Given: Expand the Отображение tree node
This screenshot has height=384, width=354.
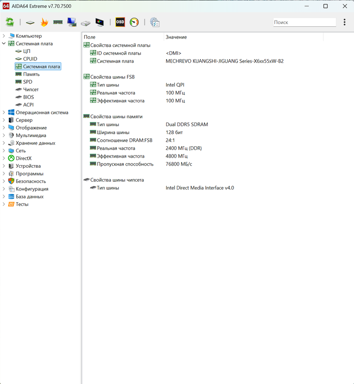Looking at the screenshot, I should (4, 127).
